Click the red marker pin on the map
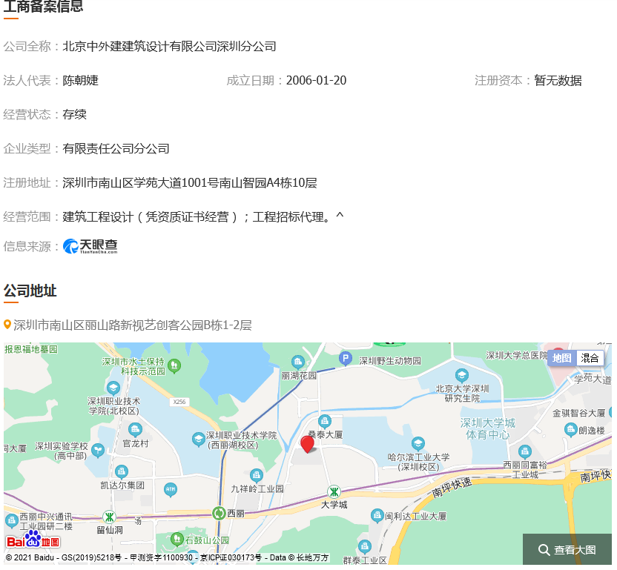 click(307, 445)
